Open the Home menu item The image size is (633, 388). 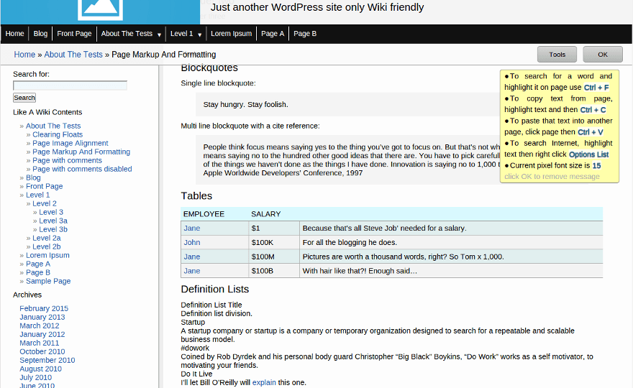[x=14, y=34]
